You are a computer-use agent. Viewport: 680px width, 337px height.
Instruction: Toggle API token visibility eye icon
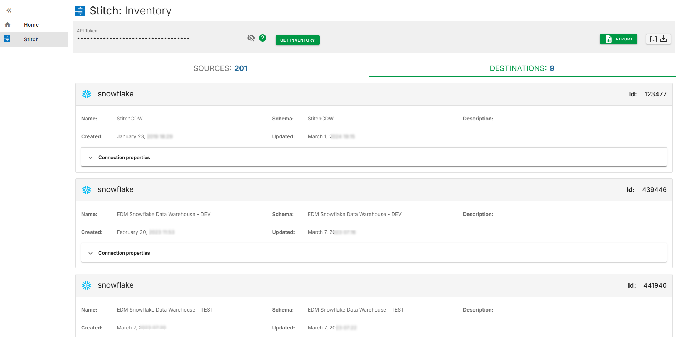click(x=251, y=38)
